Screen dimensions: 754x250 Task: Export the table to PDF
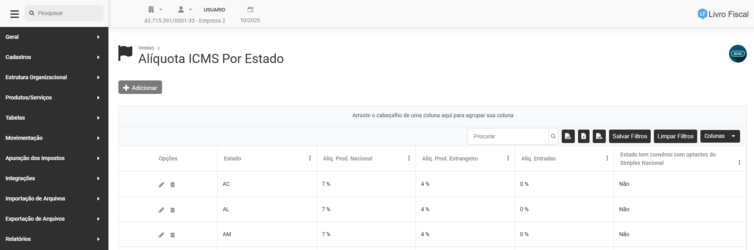pyautogui.click(x=568, y=136)
